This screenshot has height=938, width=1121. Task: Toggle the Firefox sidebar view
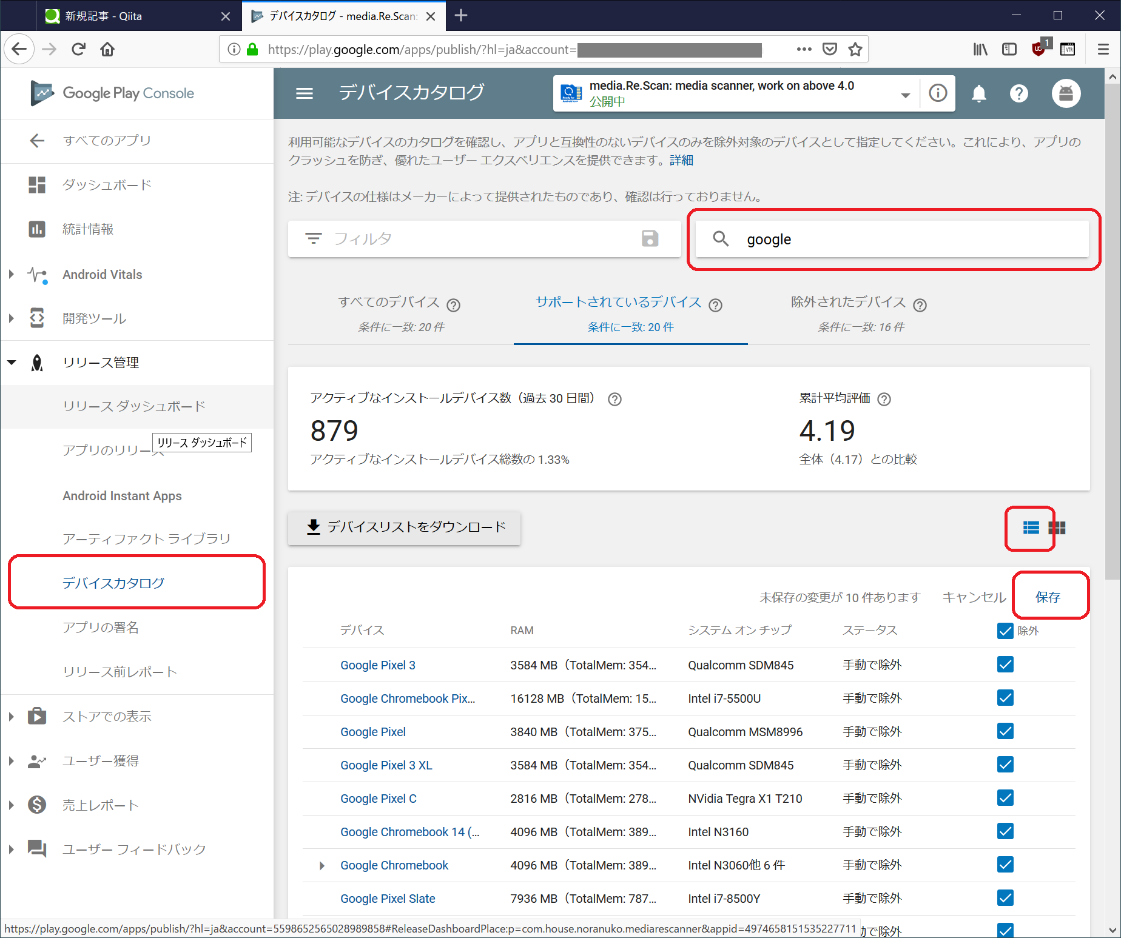click(x=1009, y=49)
